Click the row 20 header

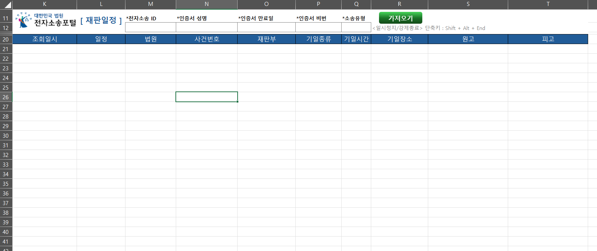point(6,39)
